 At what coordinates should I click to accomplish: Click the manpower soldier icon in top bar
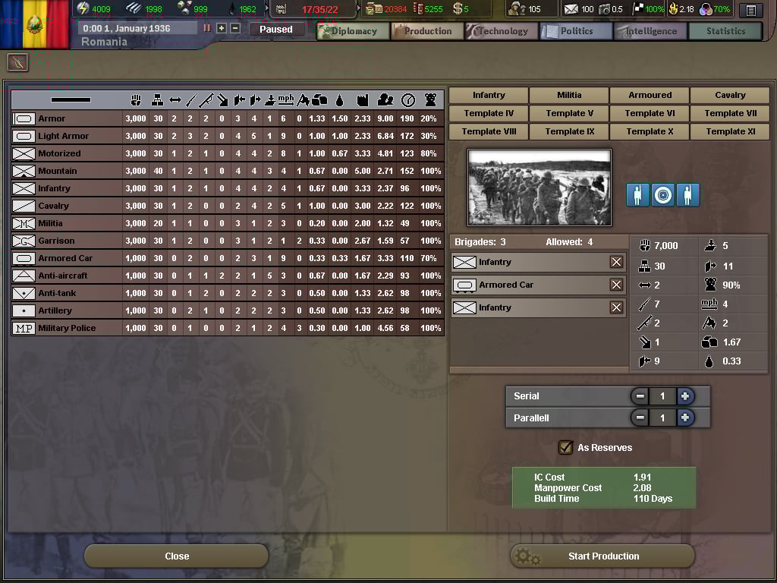coord(517,9)
